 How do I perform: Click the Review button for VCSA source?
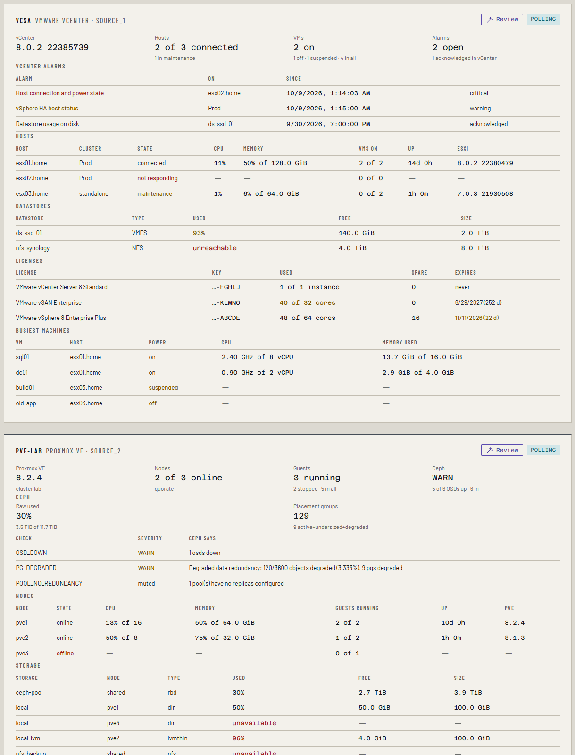click(x=502, y=19)
